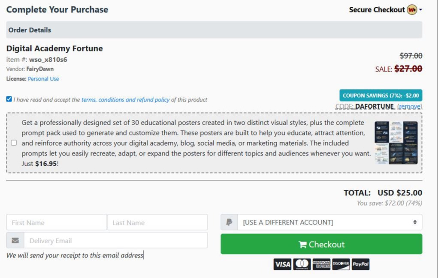Click the Delivery Email input field
438x278 pixels.
point(116,240)
